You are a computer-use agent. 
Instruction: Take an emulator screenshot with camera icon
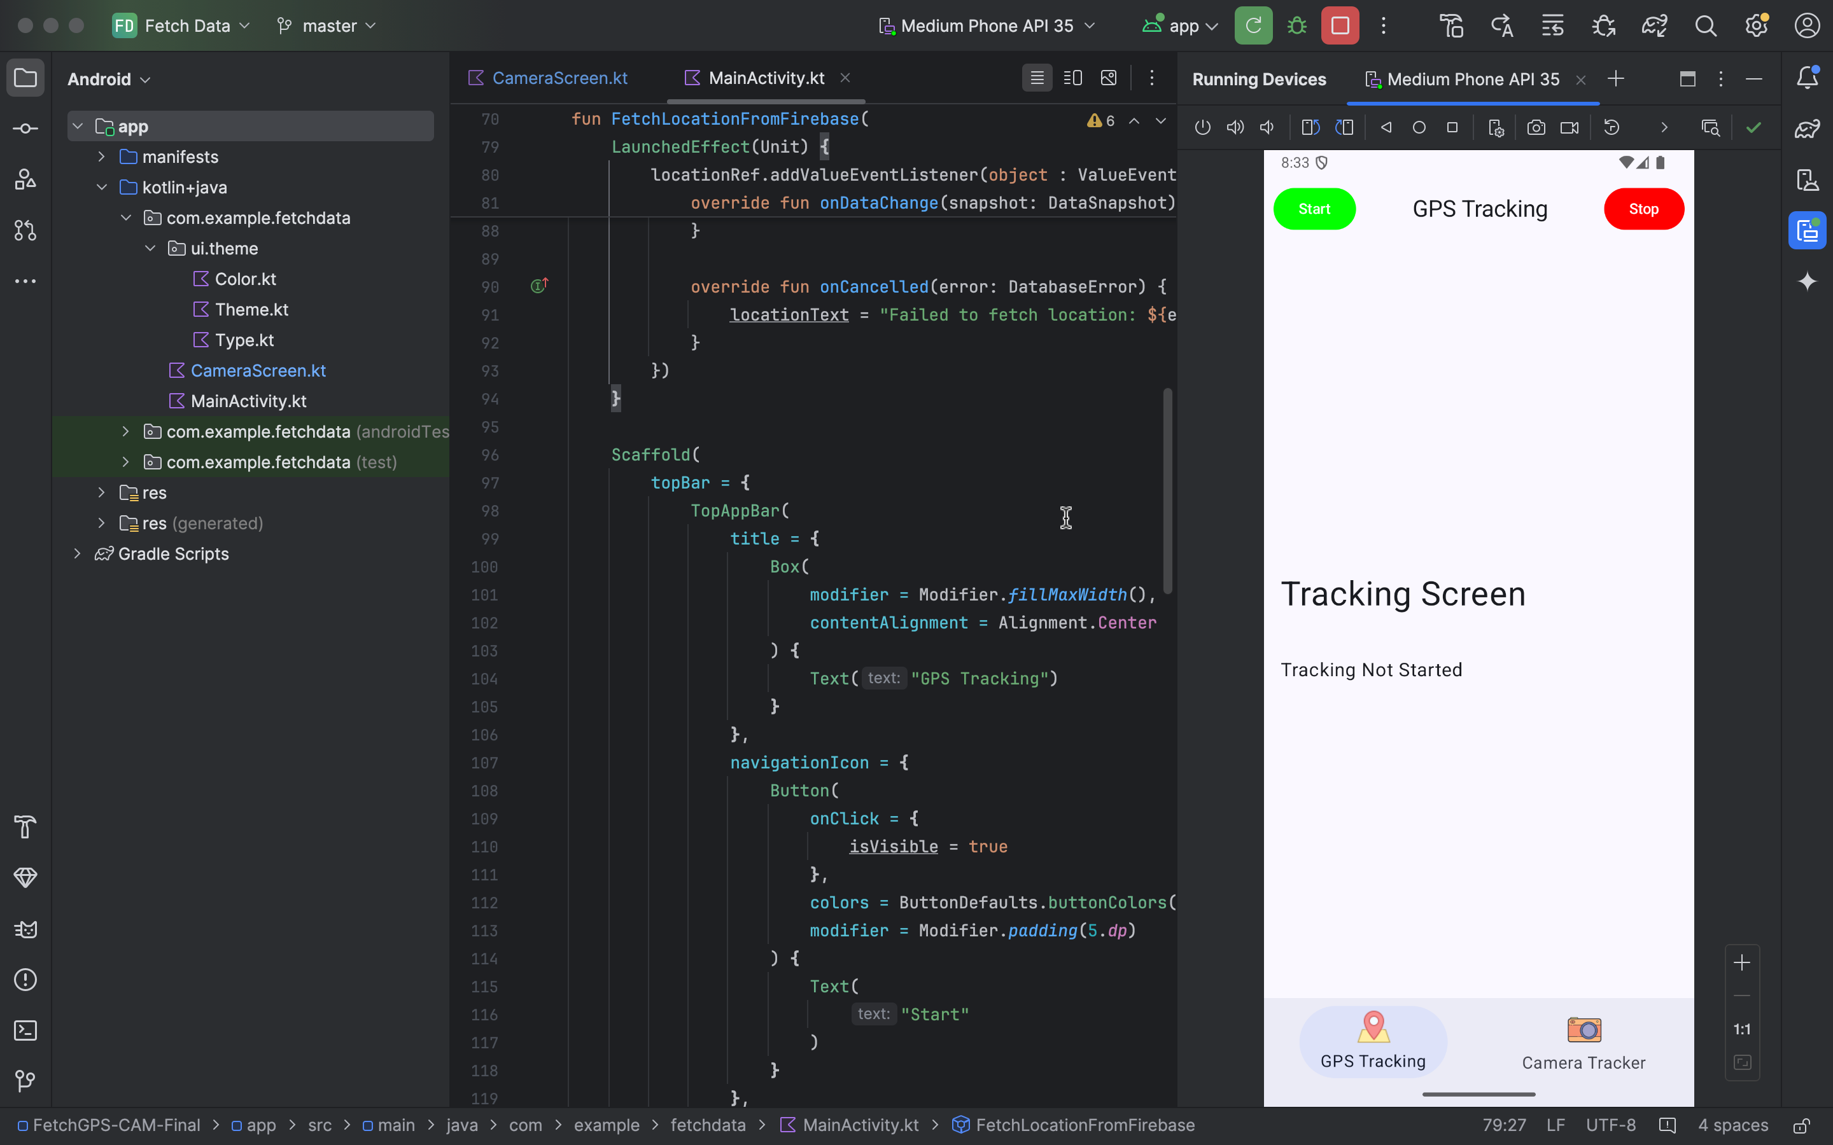tap(1535, 127)
